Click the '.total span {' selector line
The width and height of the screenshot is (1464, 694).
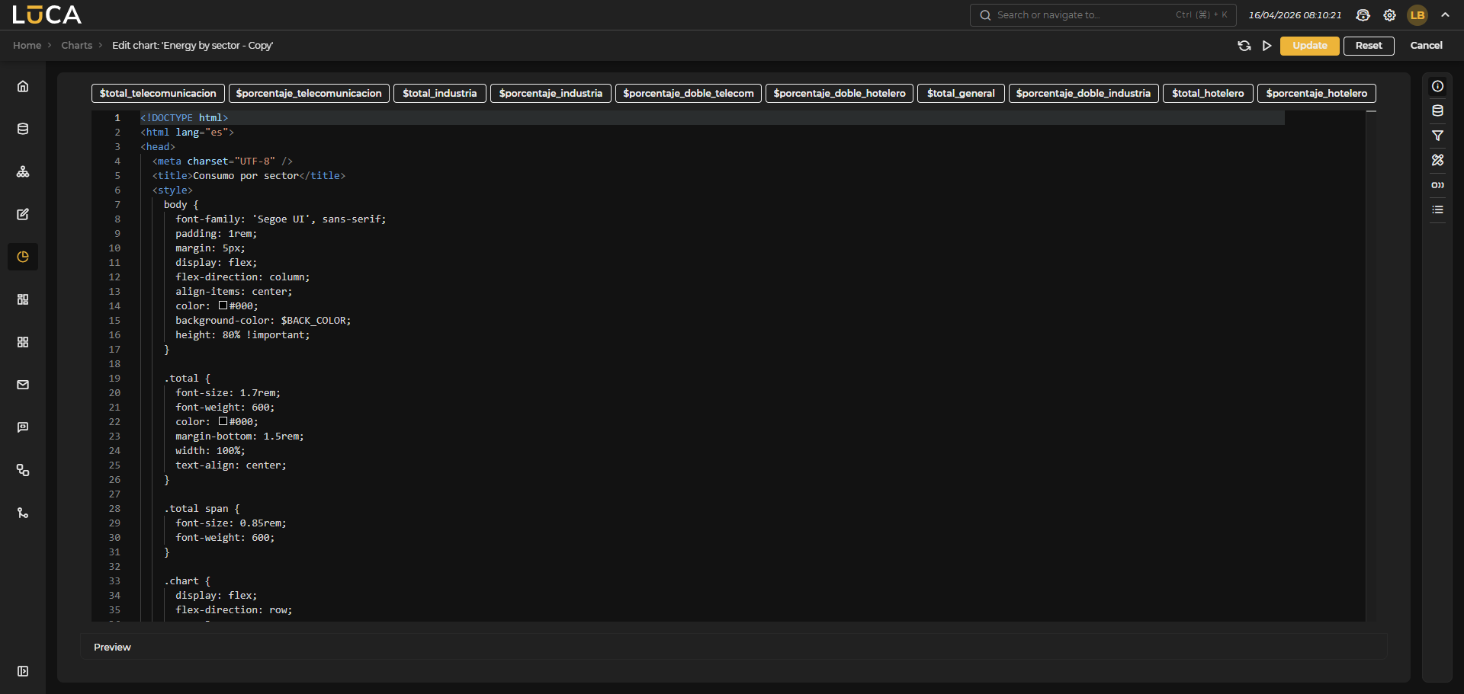(x=202, y=509)
